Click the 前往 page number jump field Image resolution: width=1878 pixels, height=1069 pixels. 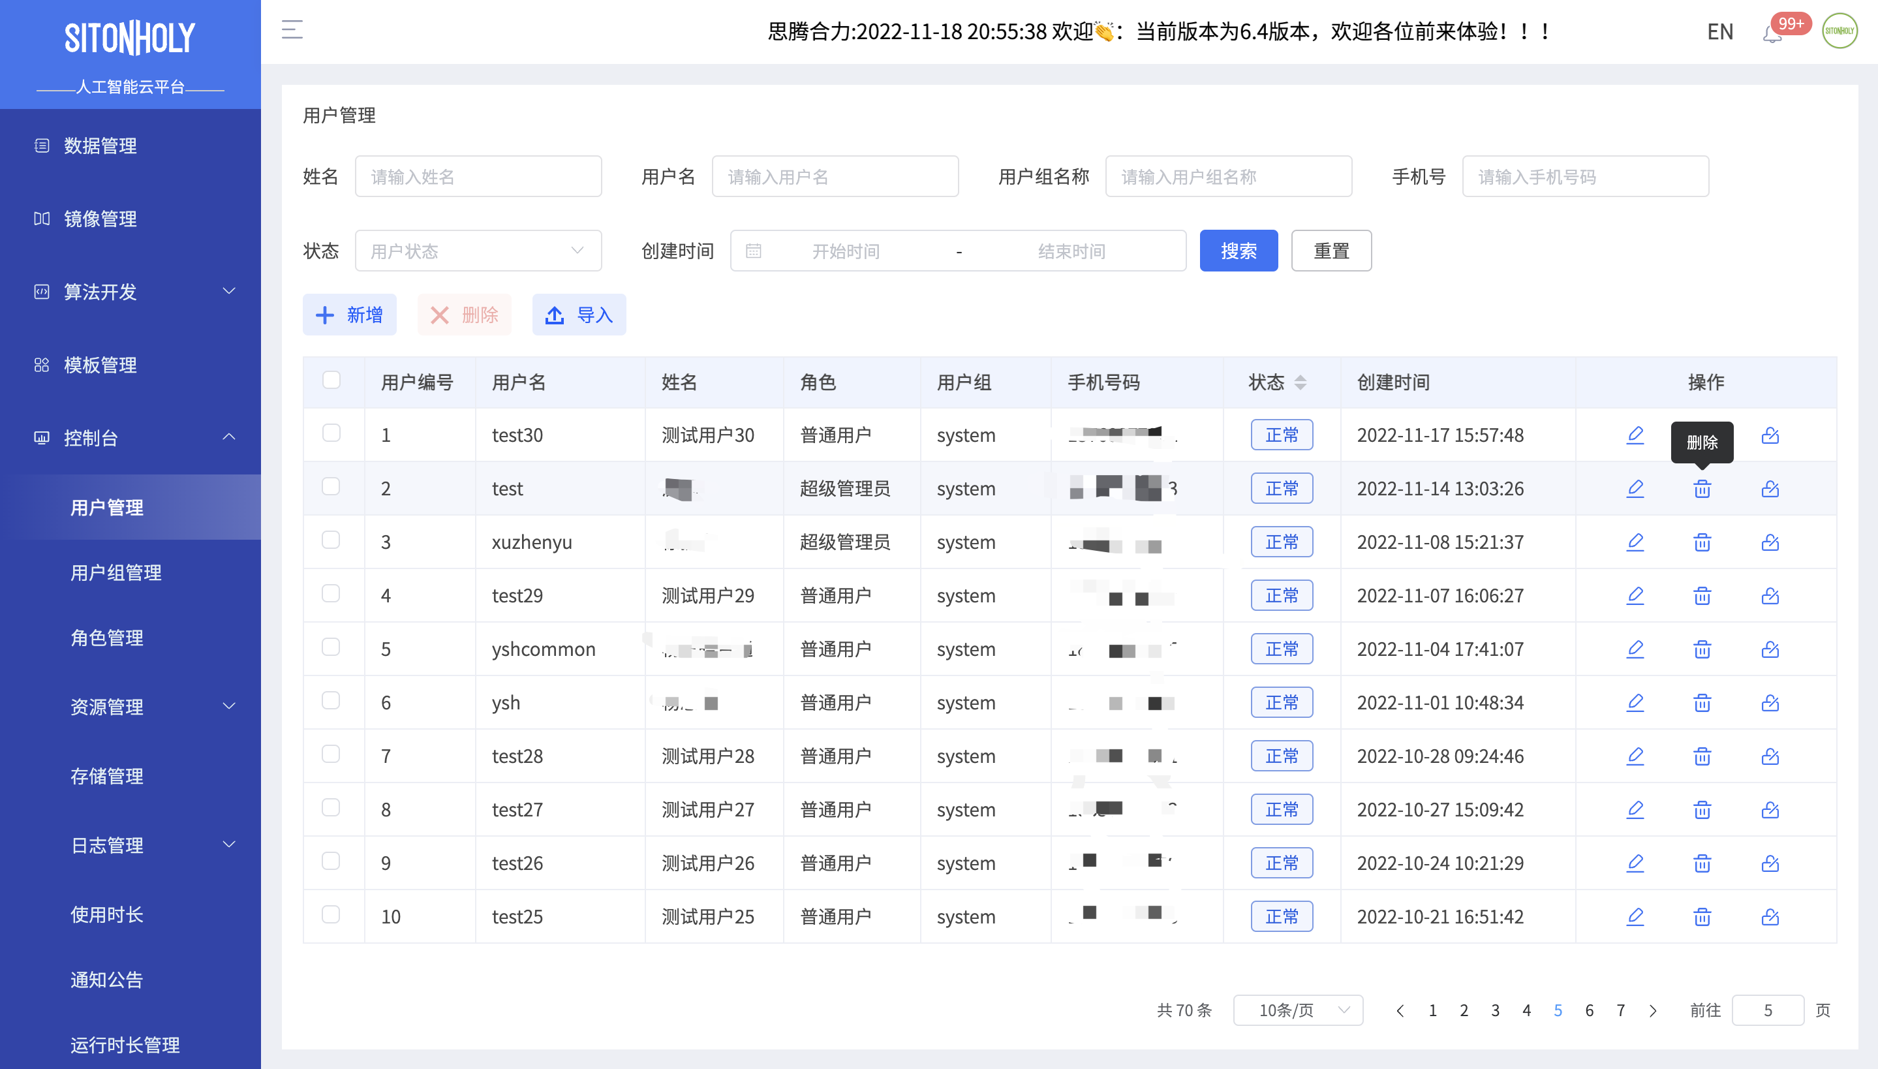click(1767, 1010)
